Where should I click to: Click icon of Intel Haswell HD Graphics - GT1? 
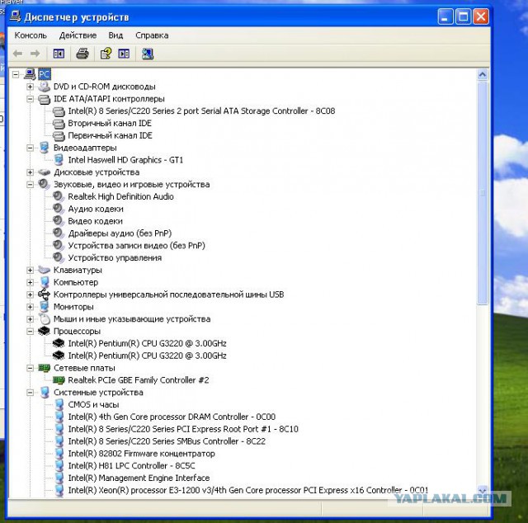[59, 160]
